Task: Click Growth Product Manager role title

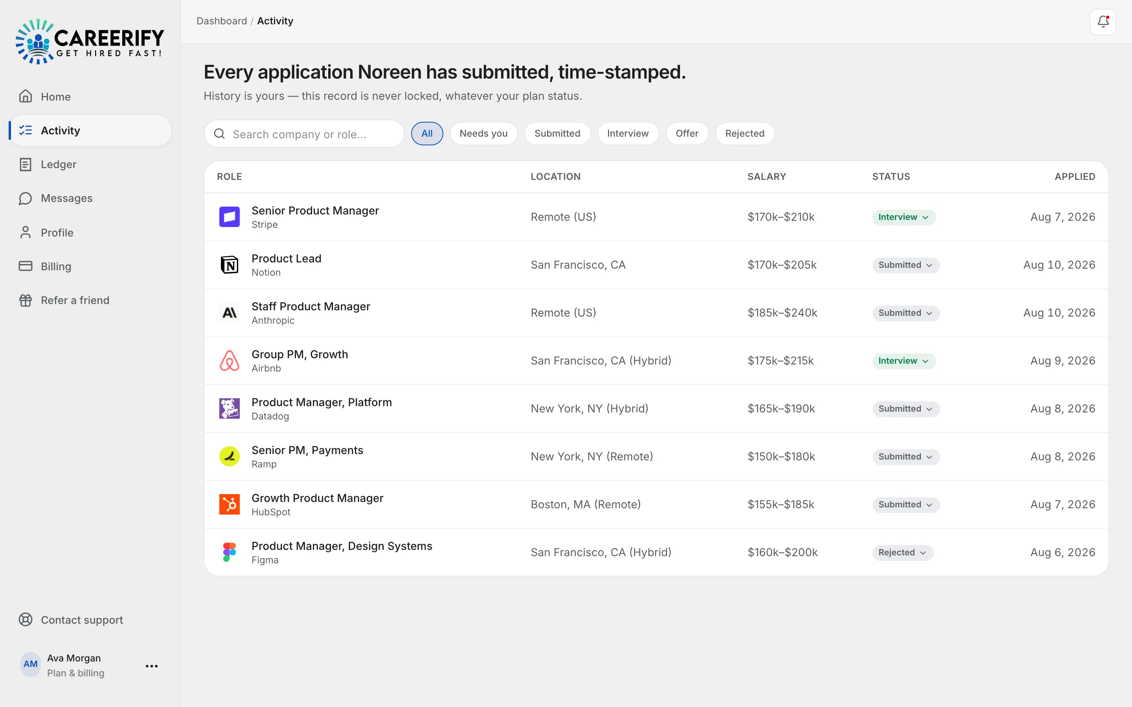Action: (317, 498)
